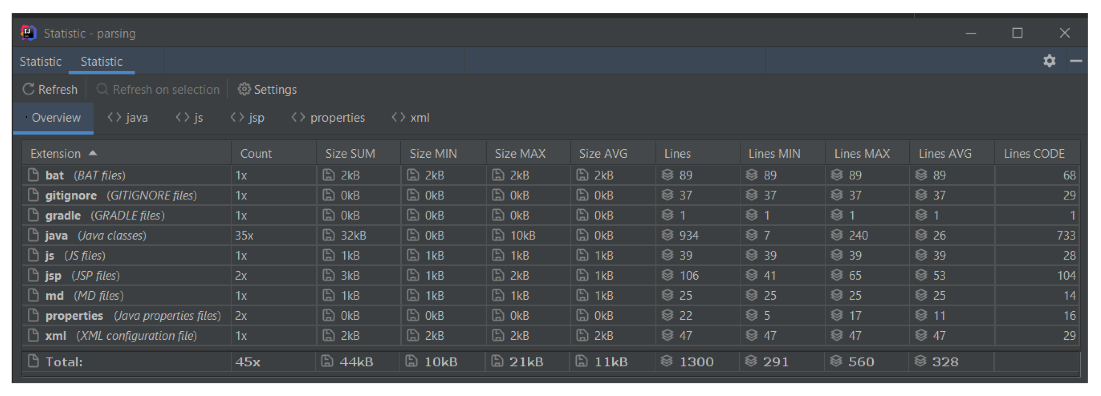Click the lines stack icon in jsp Lines cell
The image size is (1101, 396).
667,275
